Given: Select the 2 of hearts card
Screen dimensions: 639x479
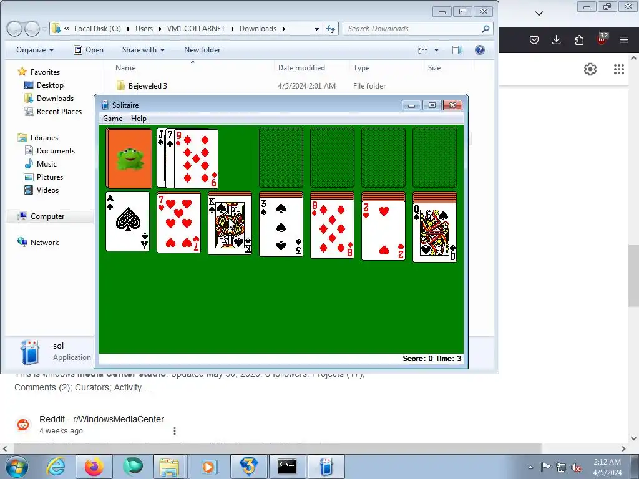Looking at the screenshot, I should [x=384, y=231].
